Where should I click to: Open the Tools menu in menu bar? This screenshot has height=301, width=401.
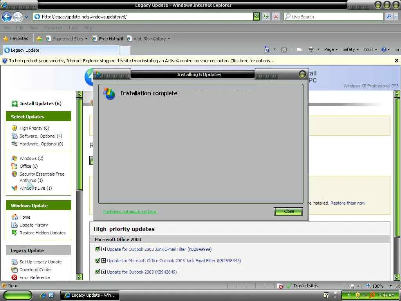73,28
